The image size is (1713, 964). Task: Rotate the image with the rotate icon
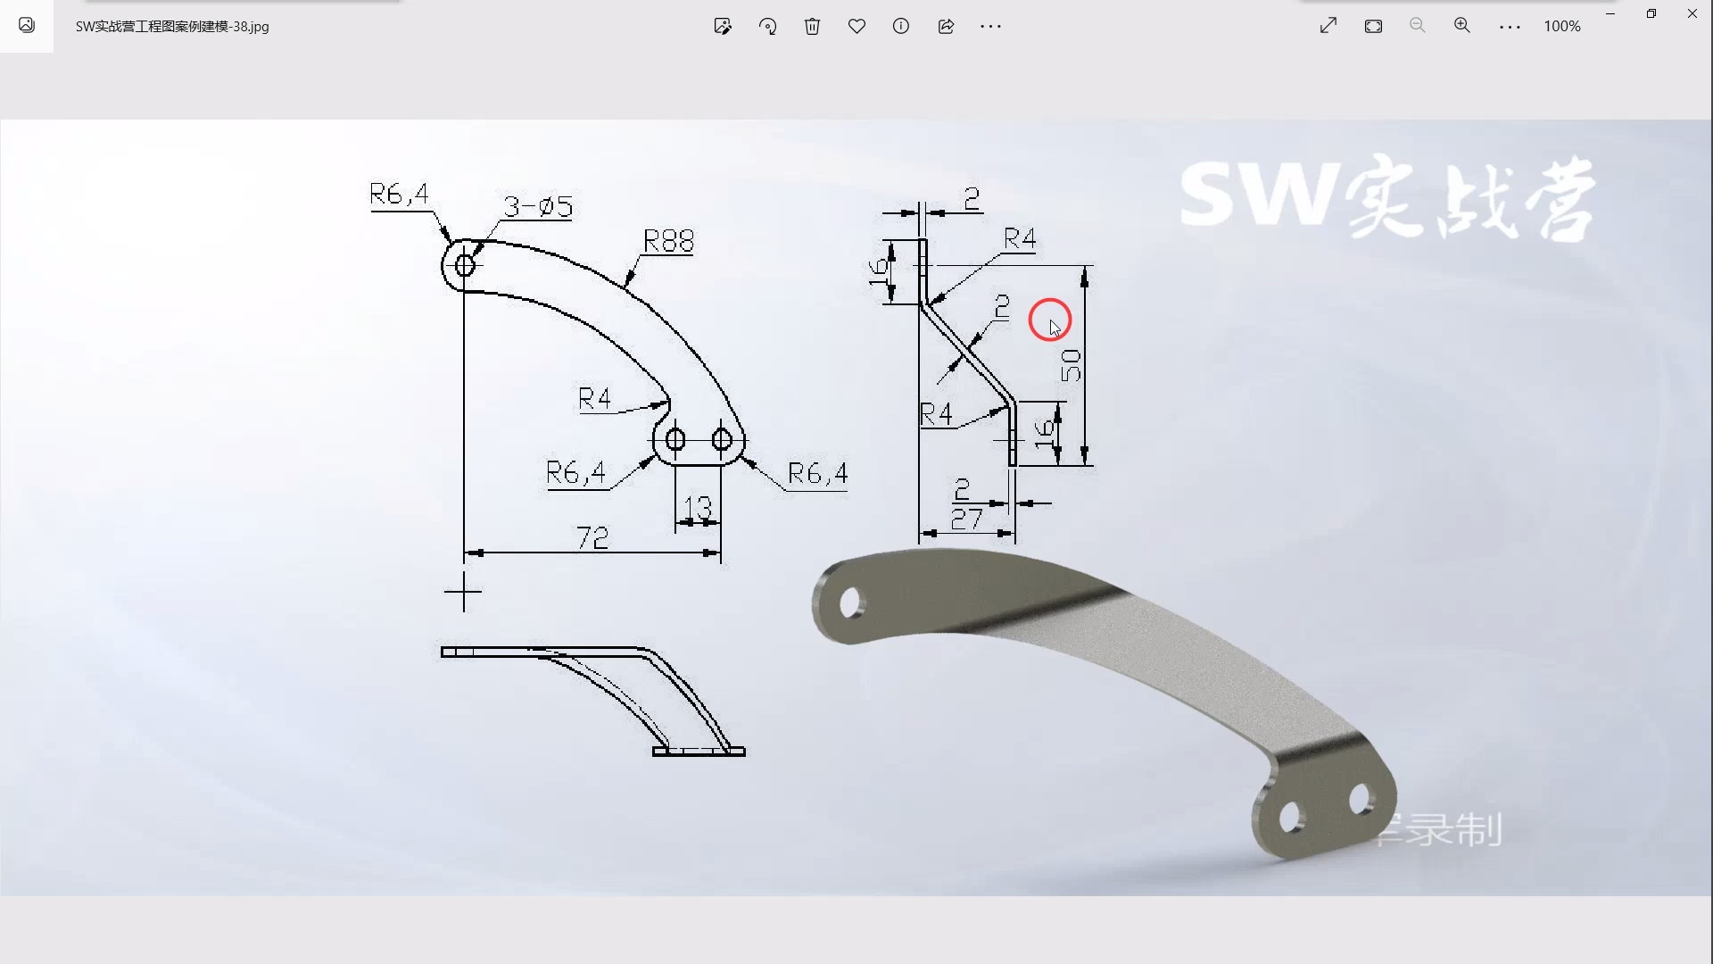pyautogui.click(x=767, y=27)
